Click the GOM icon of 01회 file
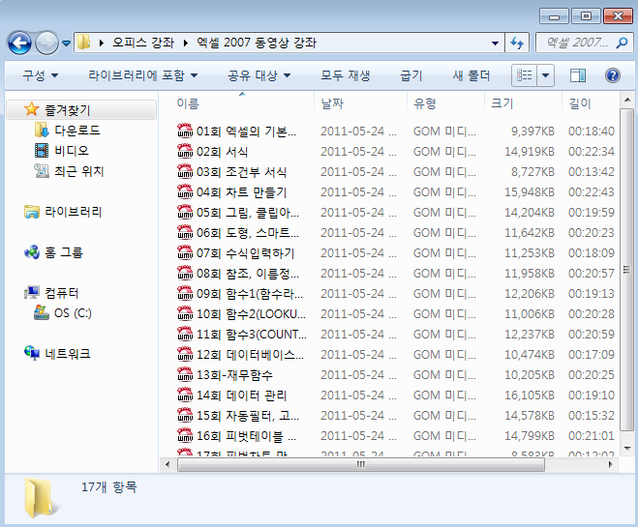The image size is (638, 527). click(185, 131)
